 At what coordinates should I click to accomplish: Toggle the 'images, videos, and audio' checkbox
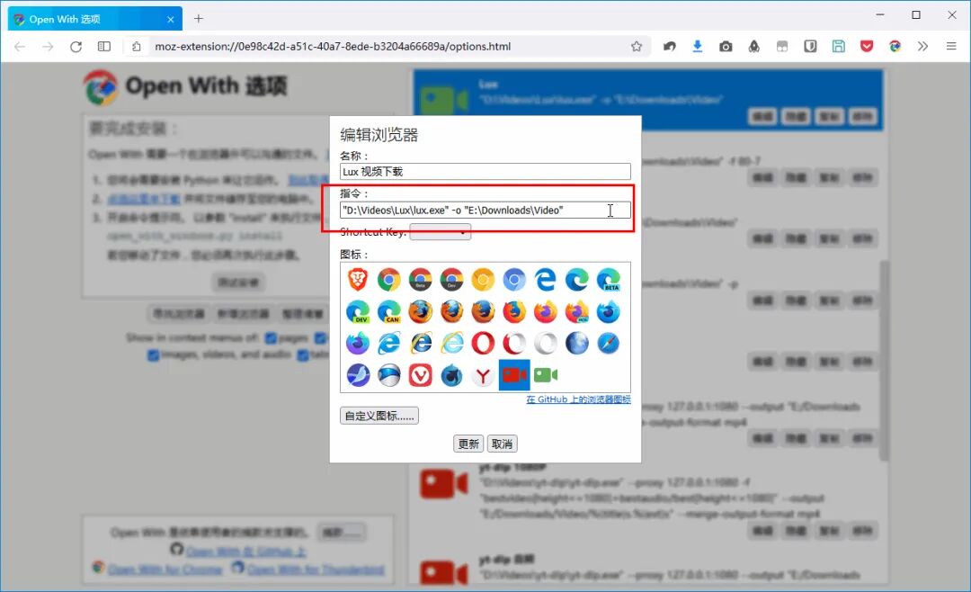point(153,355)
